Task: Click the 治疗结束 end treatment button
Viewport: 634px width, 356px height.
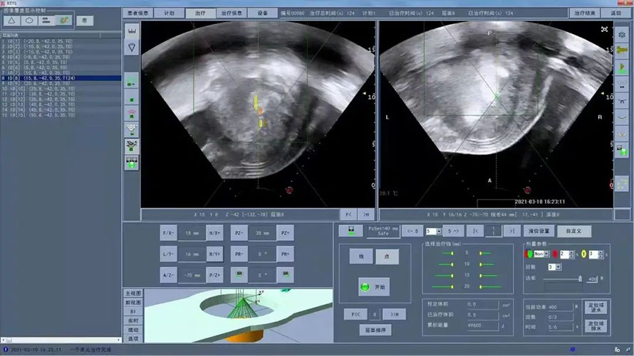Action: 586,13
